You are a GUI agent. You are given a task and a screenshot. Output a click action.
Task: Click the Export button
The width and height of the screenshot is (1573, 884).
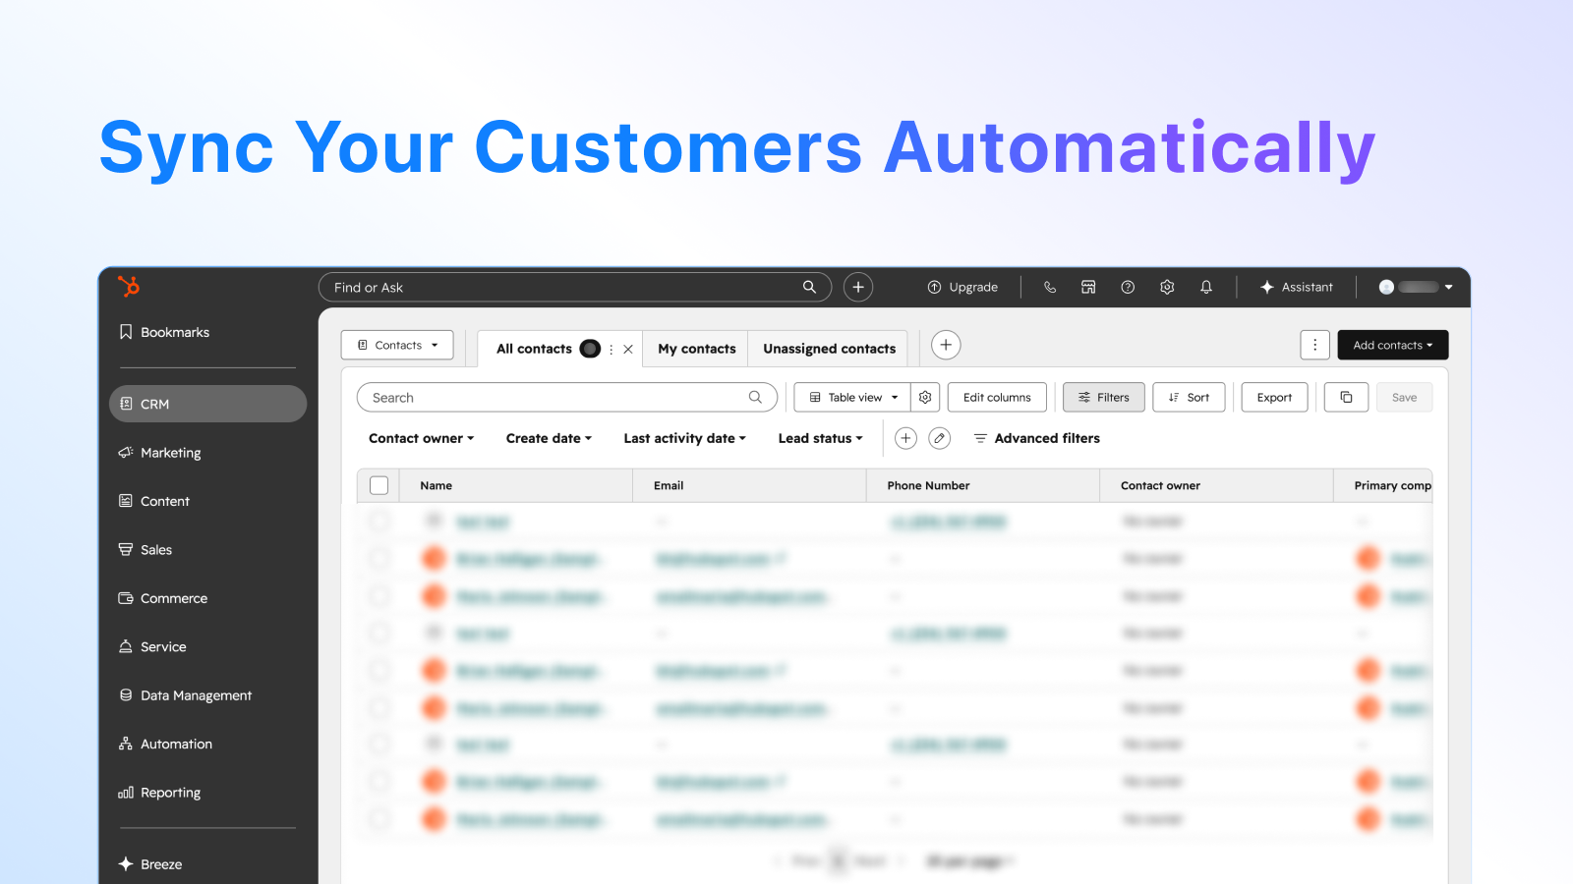[1274, 398]
